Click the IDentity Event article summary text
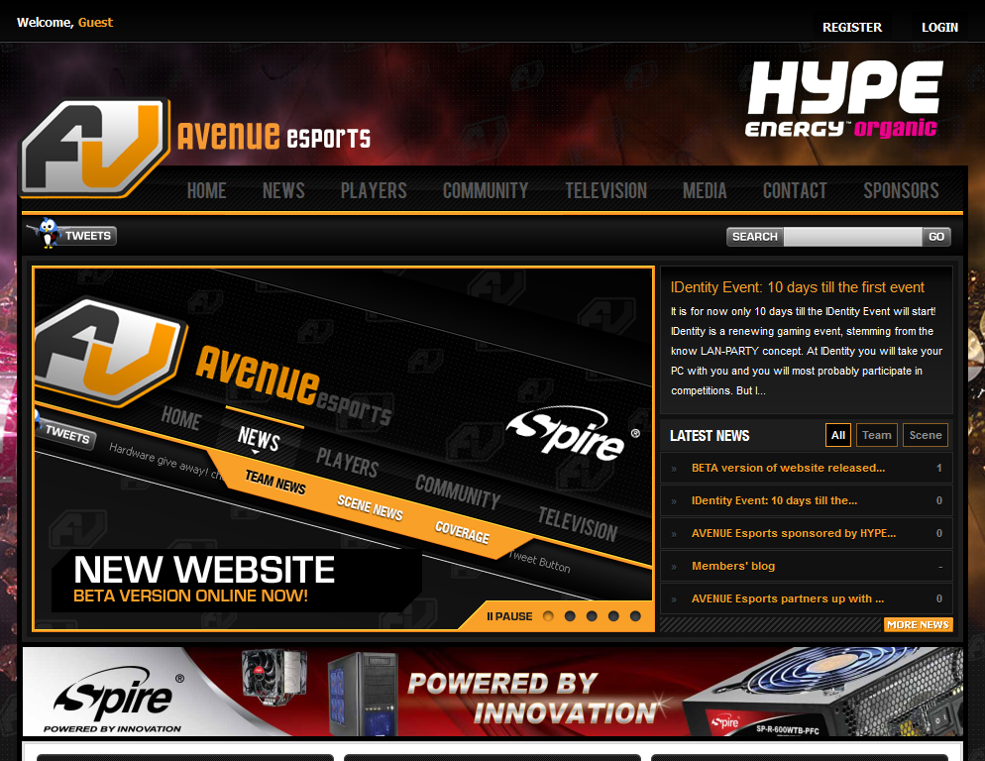This screenshot has height=761, width=985. 807,351
